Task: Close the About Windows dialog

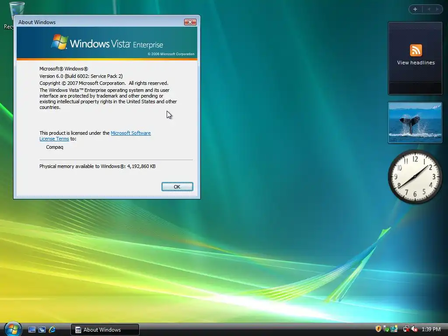Action: click(x=190, y=22)
